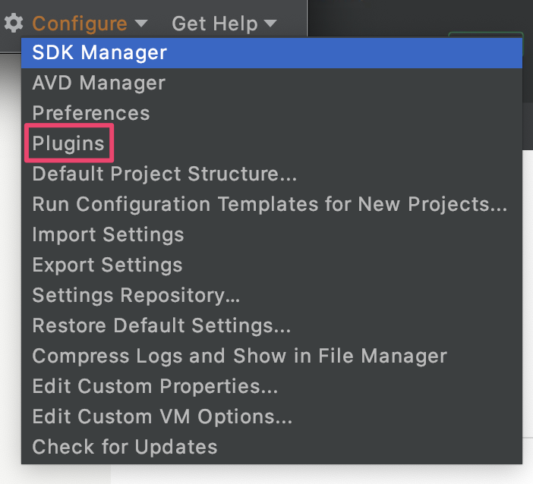The width and height of the screenshot is (533, 484).
Task: Click the Configure gear icon
Action: (14, 23)
